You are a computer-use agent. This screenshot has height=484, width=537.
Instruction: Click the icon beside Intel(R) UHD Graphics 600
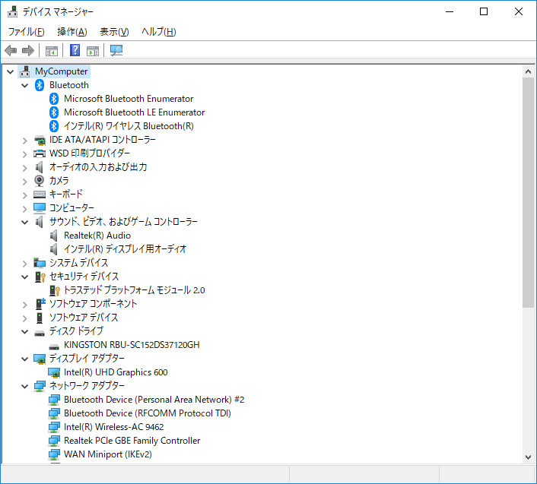coord(54,372)
